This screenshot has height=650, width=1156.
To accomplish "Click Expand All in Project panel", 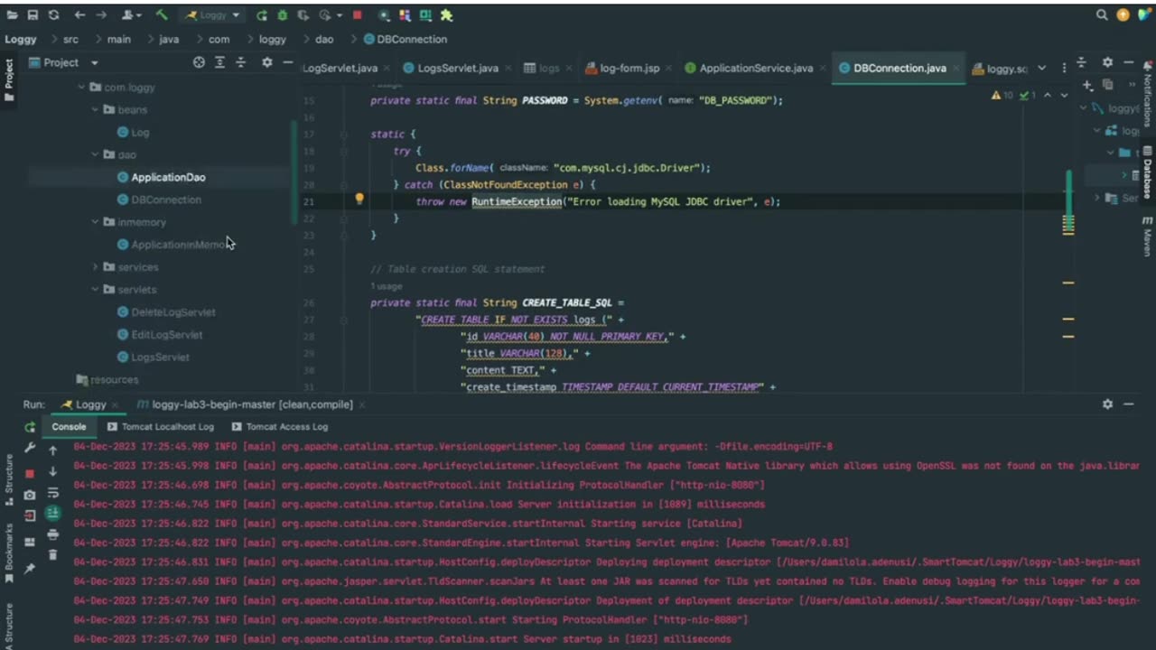I will [x=219, y=62].
